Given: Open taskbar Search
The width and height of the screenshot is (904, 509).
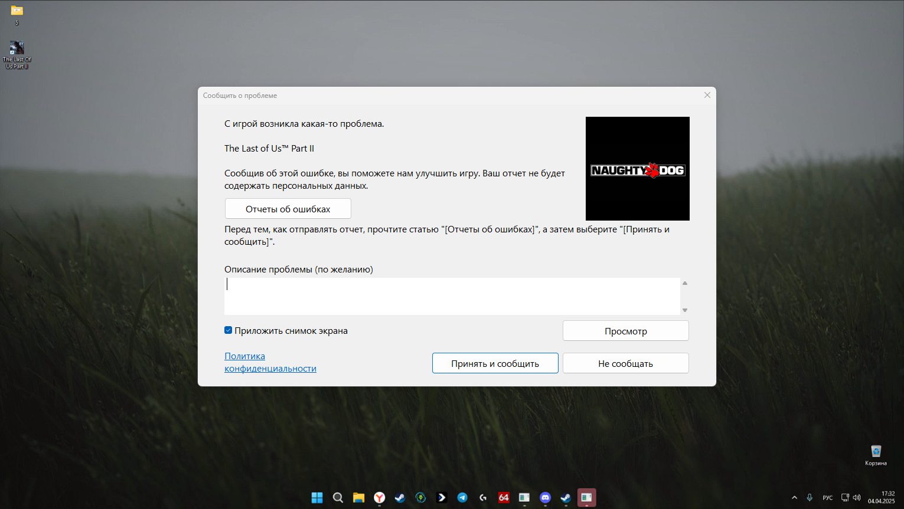Looking at the screenshot, I should (x=338, y=497).
